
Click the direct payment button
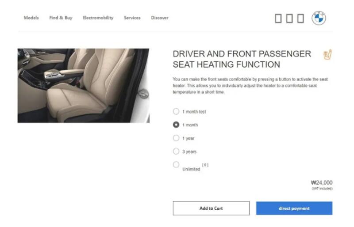294,208
